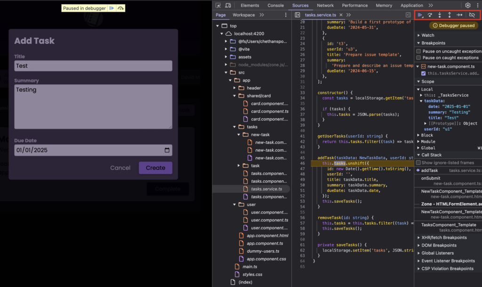Image resolution: width=482 pixels, height=287 pixels.
Task: Open DevTools settings gear
Action: [x=468, y=5]
